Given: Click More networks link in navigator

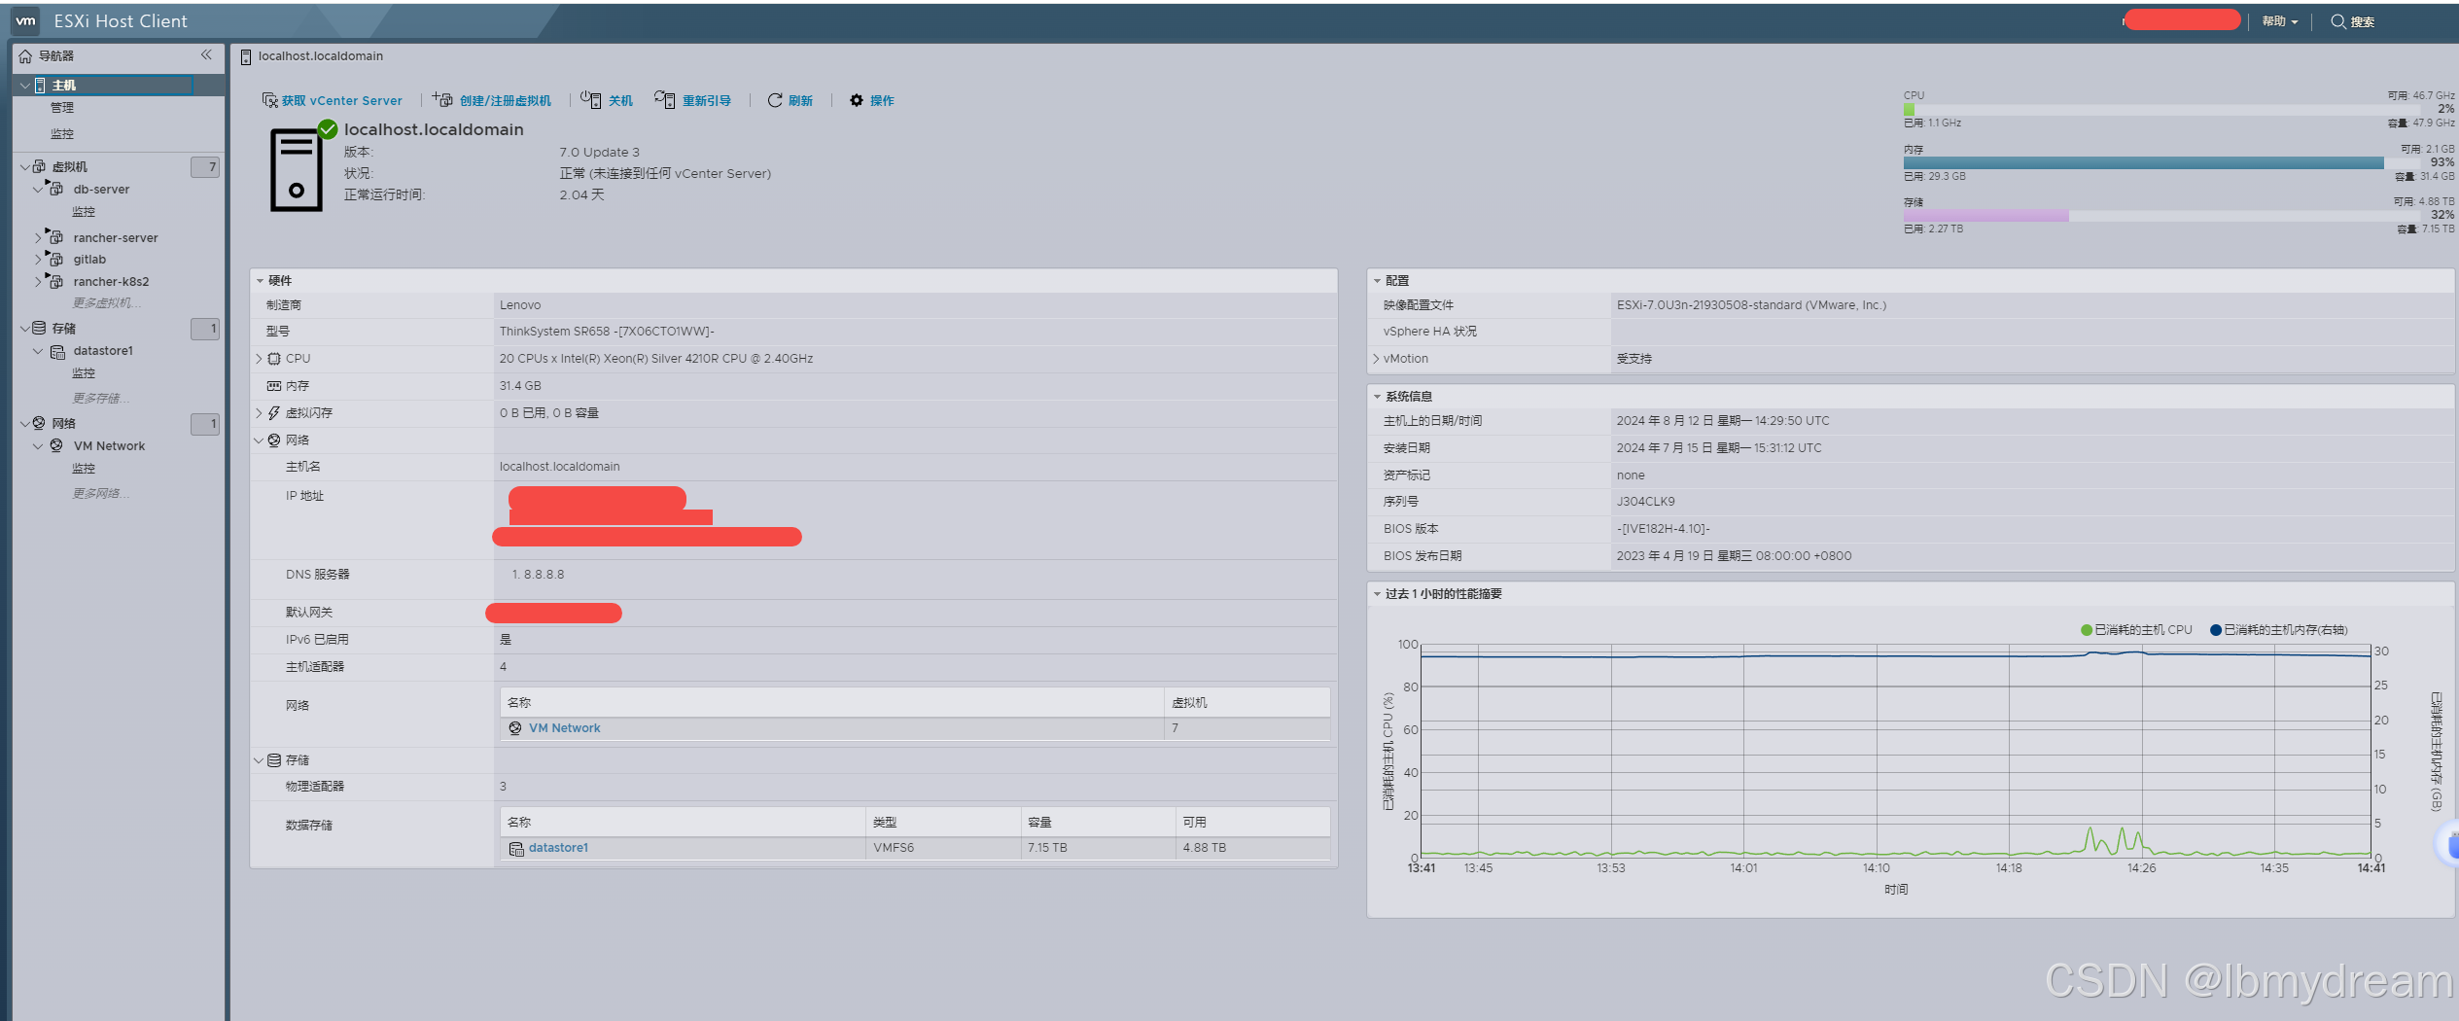Looking at the screenshot, I should pyautogui.click(x=101, y=494).
